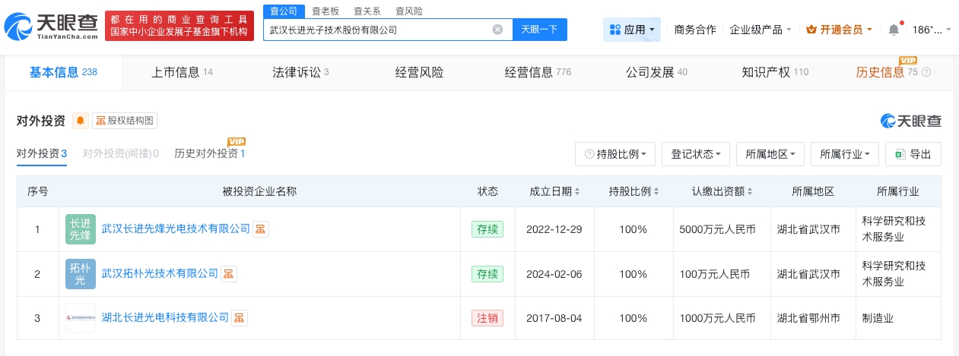Click the help icon beside 历史信息

(x=926, y=73)
